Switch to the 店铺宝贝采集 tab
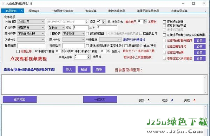 179,11
